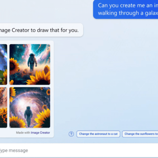Click the question mark help icon
The height and width of the screenshot is (158, 158).
71,134
